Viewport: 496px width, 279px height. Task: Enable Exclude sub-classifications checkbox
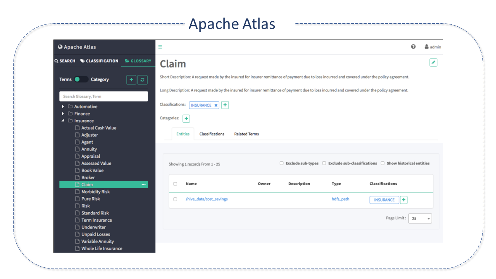(x=324, y=163)
